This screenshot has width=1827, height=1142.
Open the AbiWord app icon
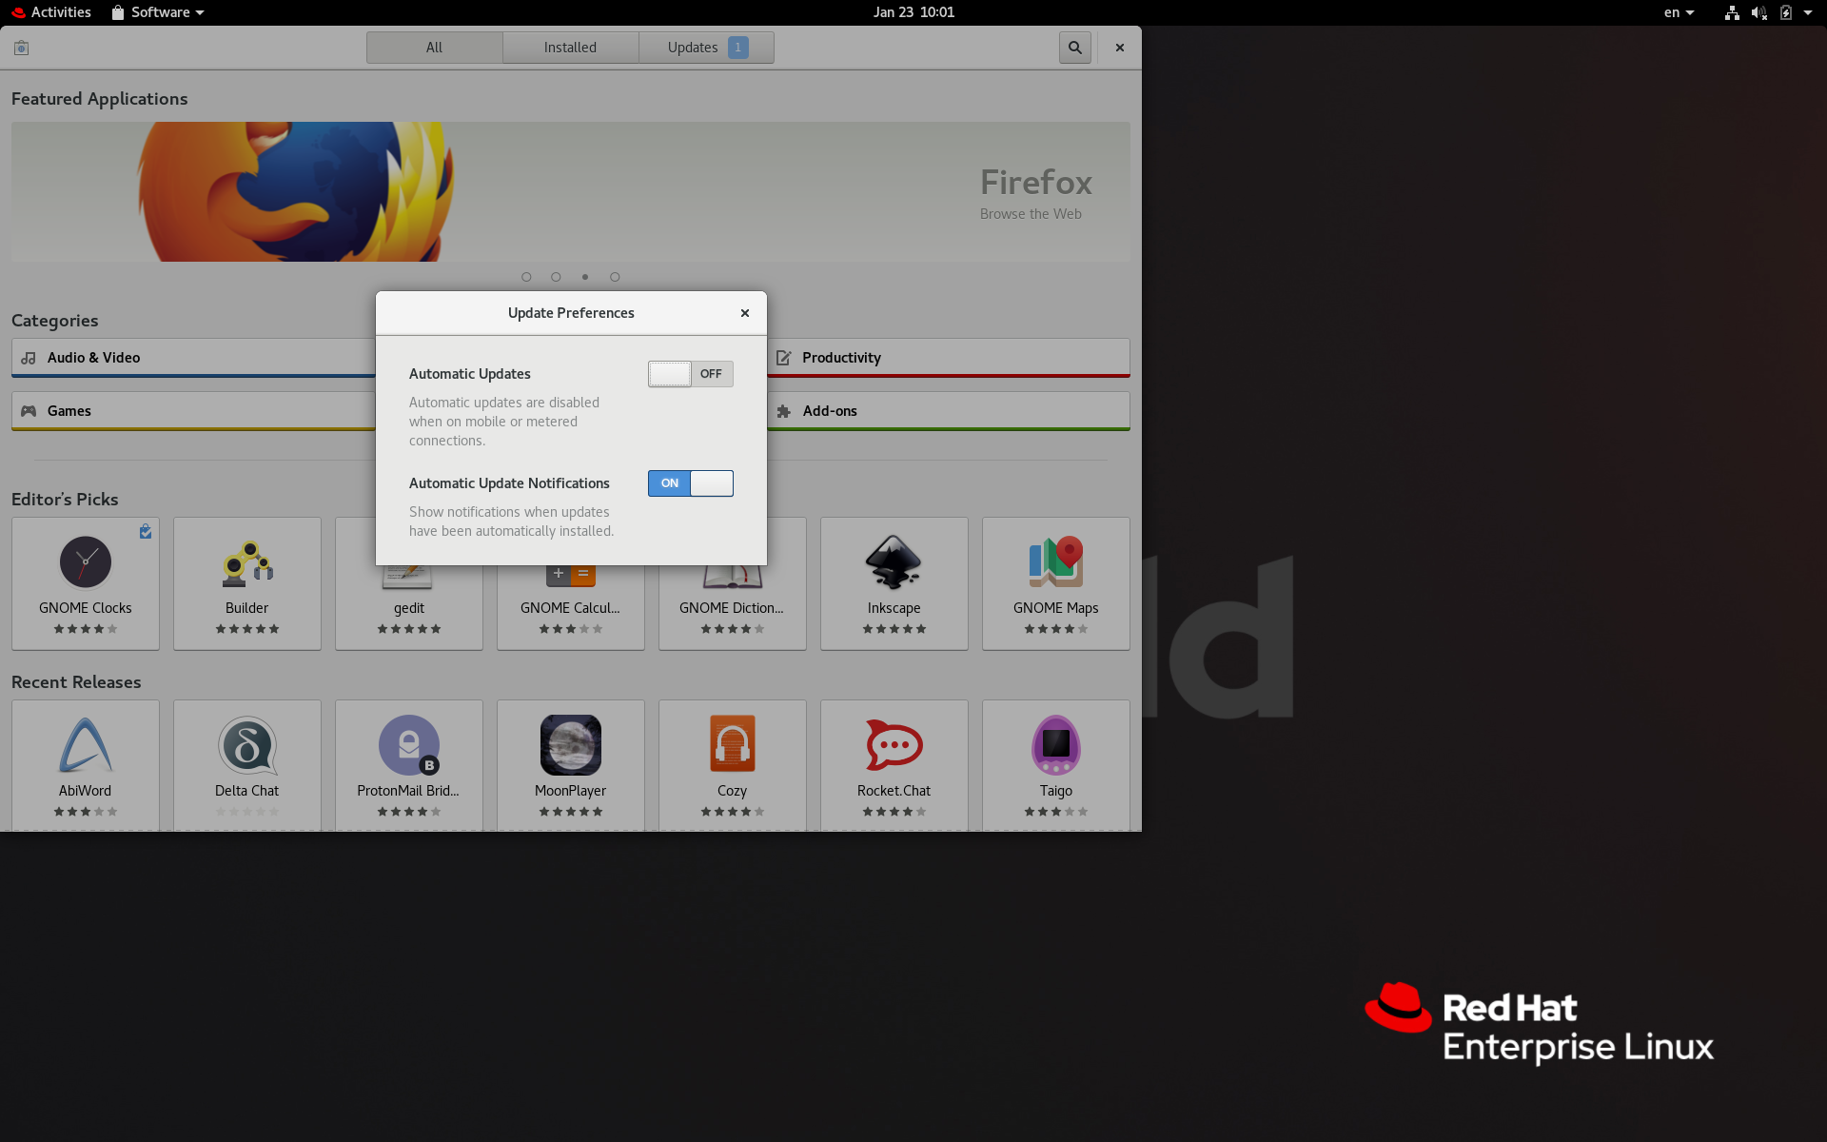point(86,745)
